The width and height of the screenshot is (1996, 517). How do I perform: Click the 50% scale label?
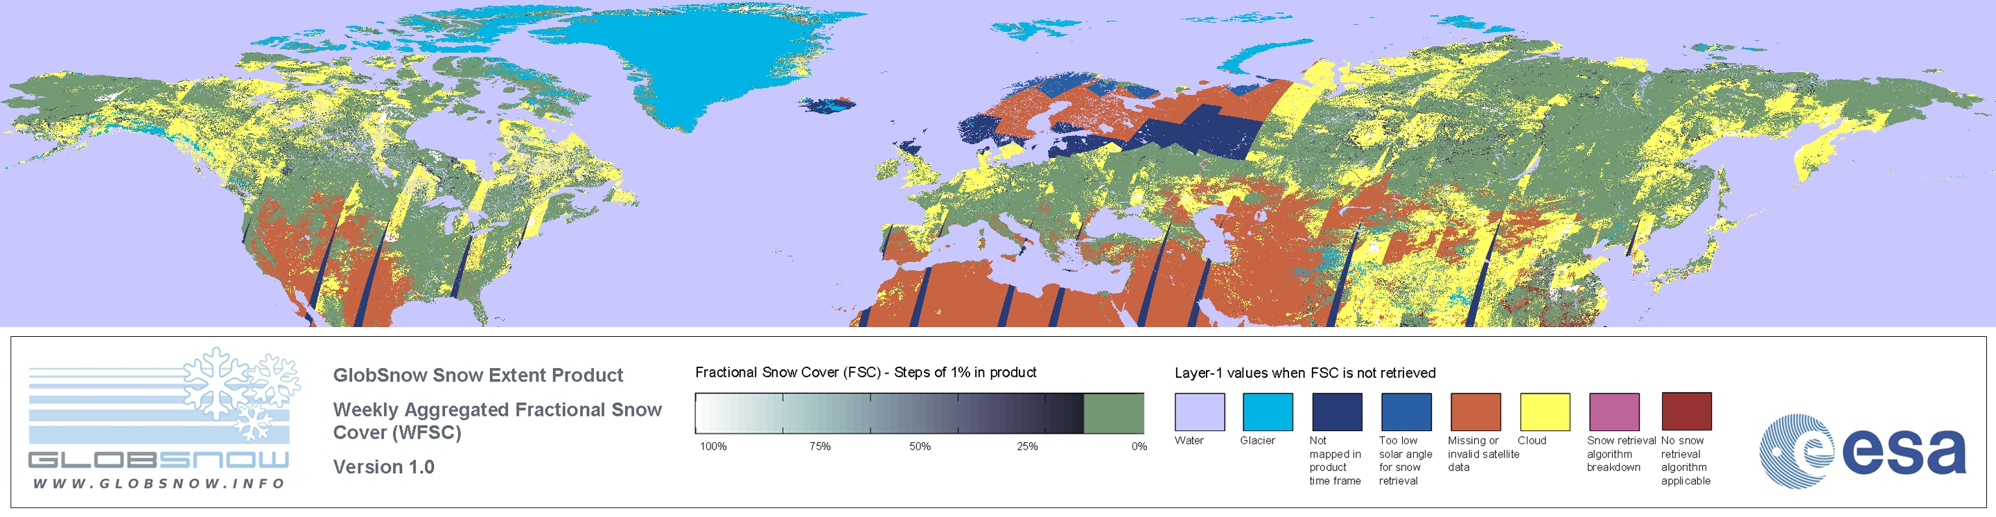(x=920, y=446)
